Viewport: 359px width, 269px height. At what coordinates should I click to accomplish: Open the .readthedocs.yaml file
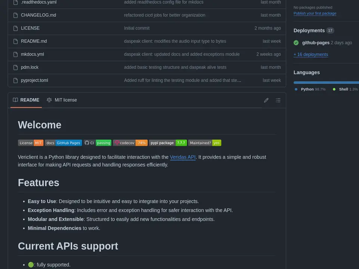[39, 2]
